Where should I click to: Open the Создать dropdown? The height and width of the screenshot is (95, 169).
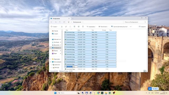(x=54, y=27)
